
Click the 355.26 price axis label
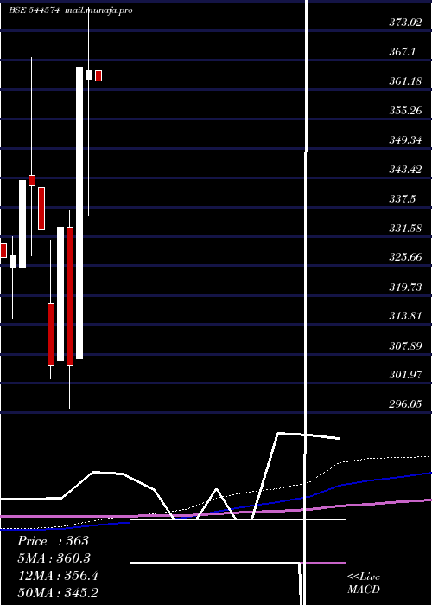coord(405,111)
